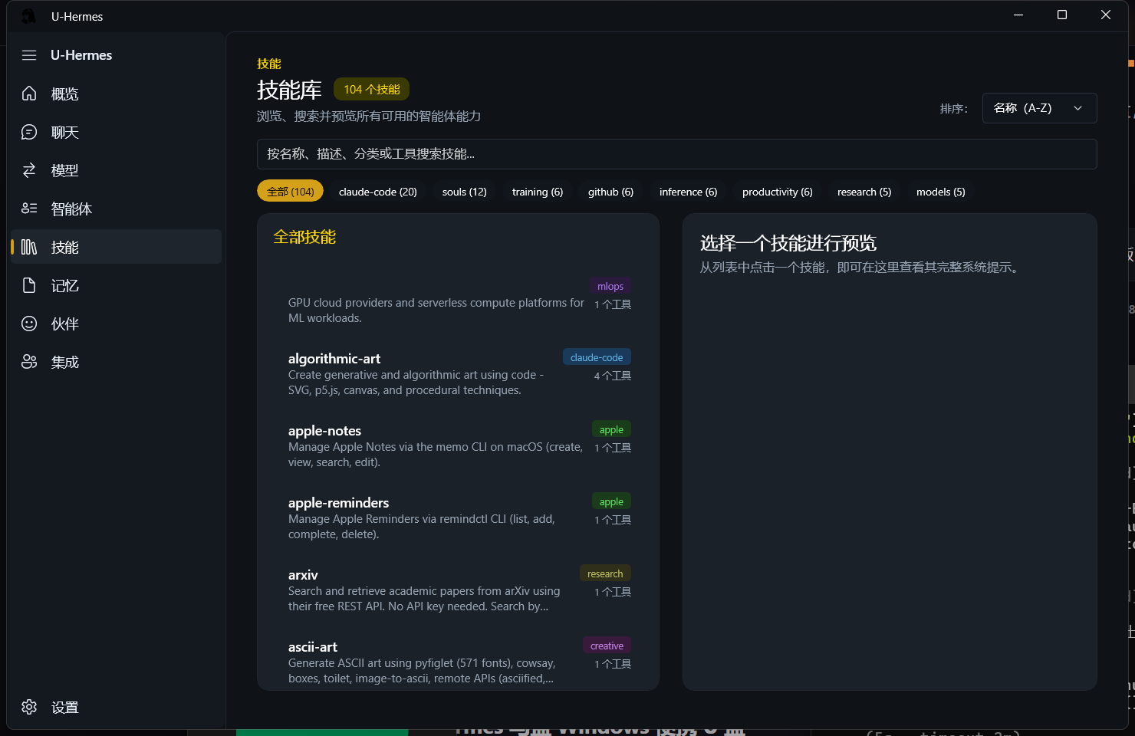
Task: Open the 概览 overview page
Action: pos(64,94)
